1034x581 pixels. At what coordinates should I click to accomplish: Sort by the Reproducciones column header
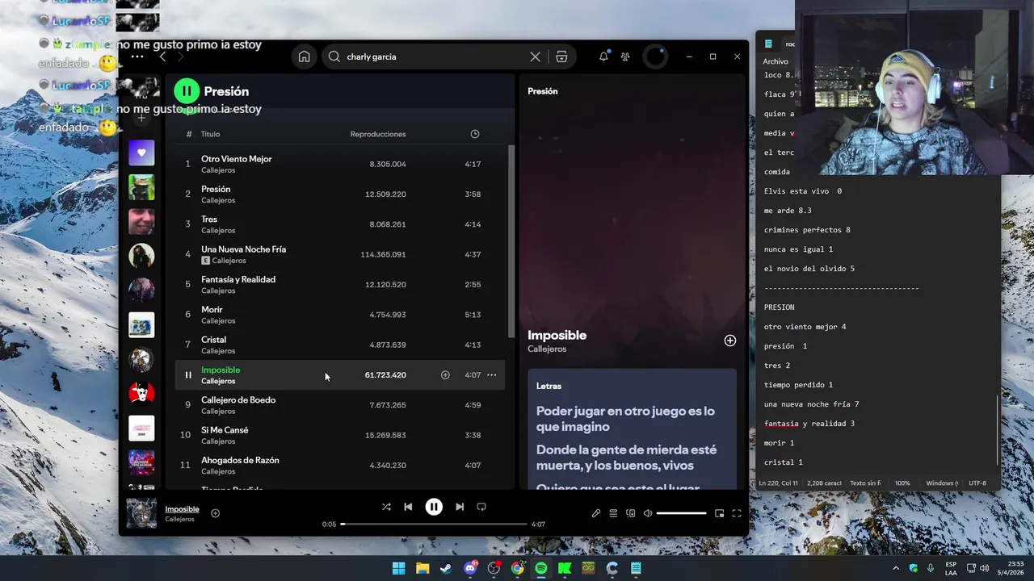pyautogui.click(x=378, y=134)
